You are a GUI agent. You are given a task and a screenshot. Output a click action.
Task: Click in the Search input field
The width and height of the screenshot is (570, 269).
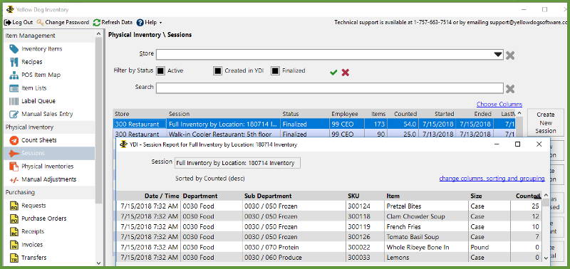(x=330, y=88)
